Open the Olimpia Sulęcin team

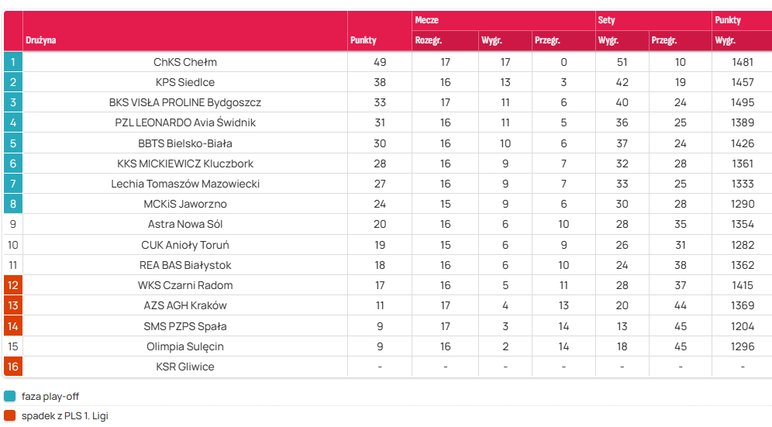tap(185, 346)
